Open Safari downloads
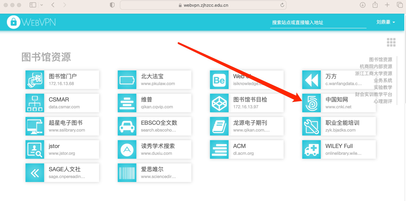Screen dimensions: 406x201 pos(363,5)
